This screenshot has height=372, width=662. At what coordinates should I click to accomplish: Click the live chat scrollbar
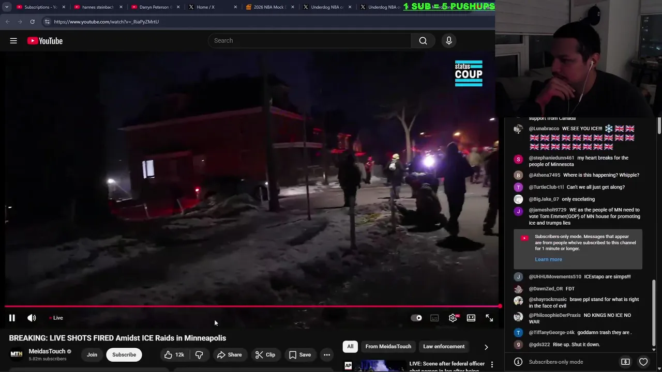click(653, 313)
